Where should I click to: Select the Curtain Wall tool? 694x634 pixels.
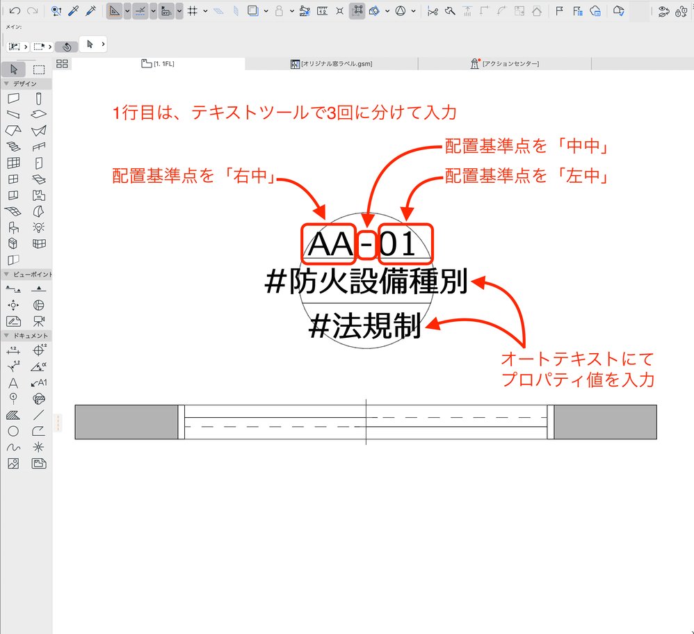point(13,163)
